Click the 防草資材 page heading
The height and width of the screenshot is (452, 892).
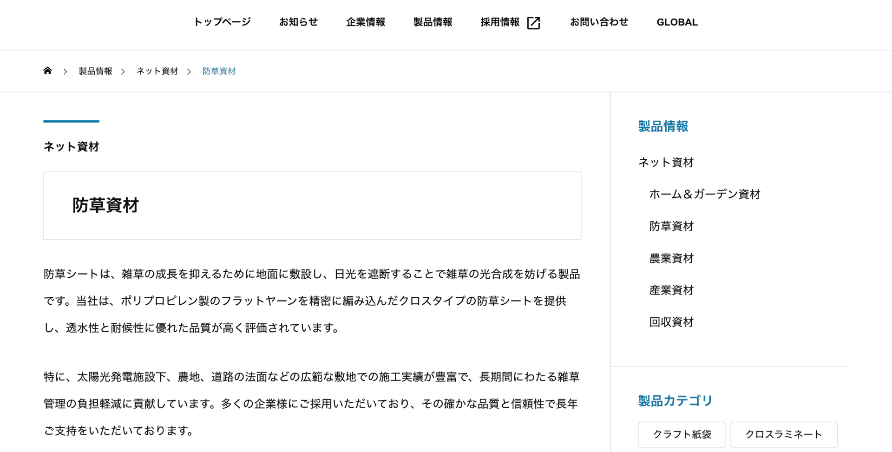(105, 205)
